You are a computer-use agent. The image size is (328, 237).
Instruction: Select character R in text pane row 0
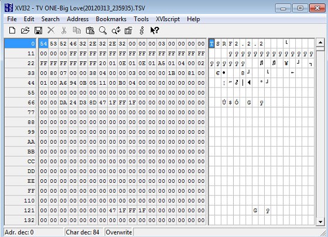point(224,44)
